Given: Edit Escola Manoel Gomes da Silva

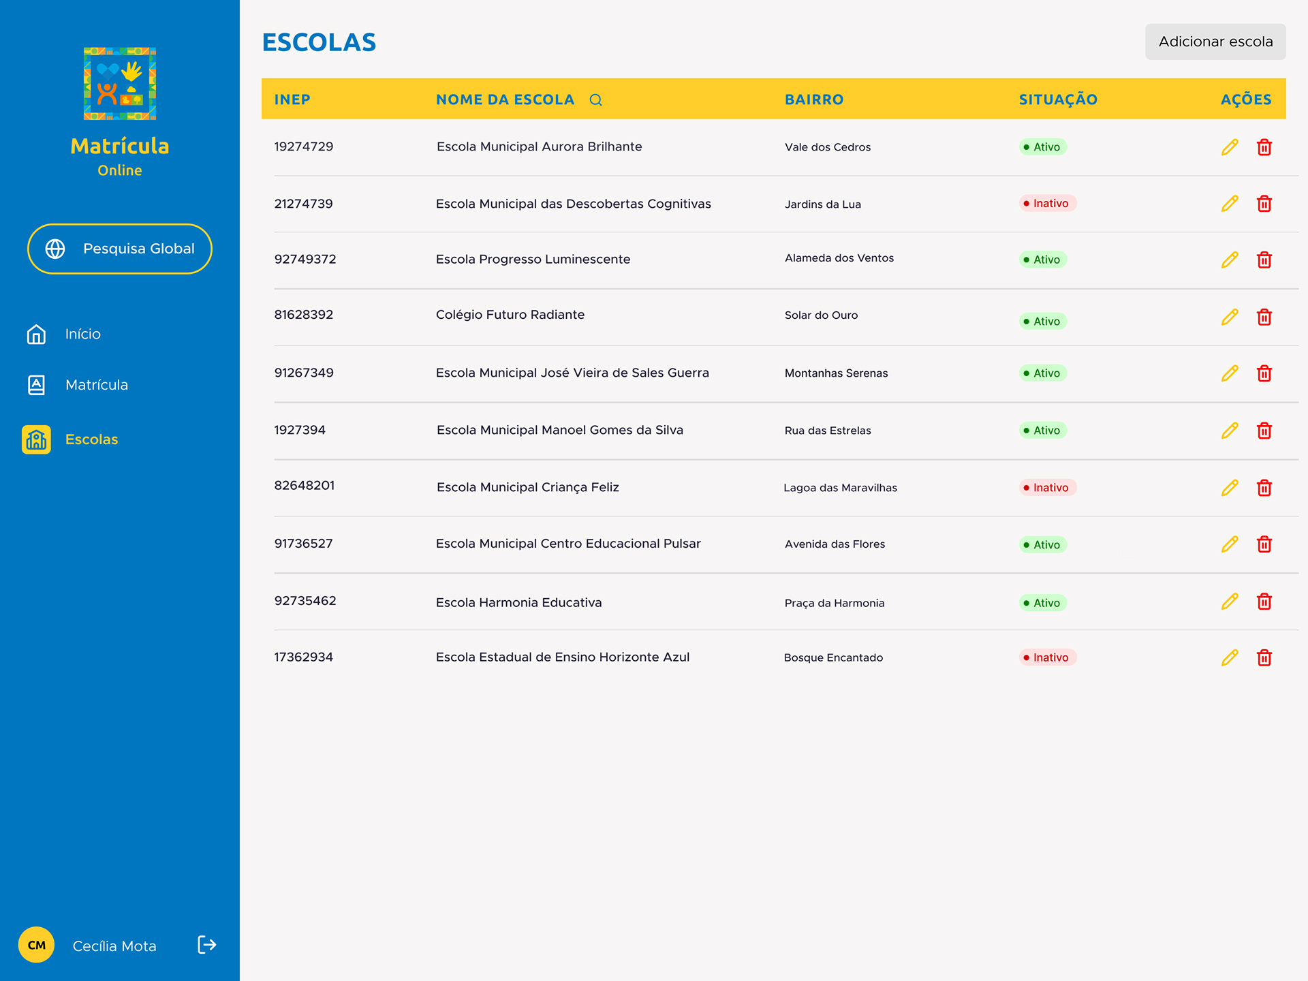Looking at the screenshot, I should pyautogui.click(x=1230, y=431).
